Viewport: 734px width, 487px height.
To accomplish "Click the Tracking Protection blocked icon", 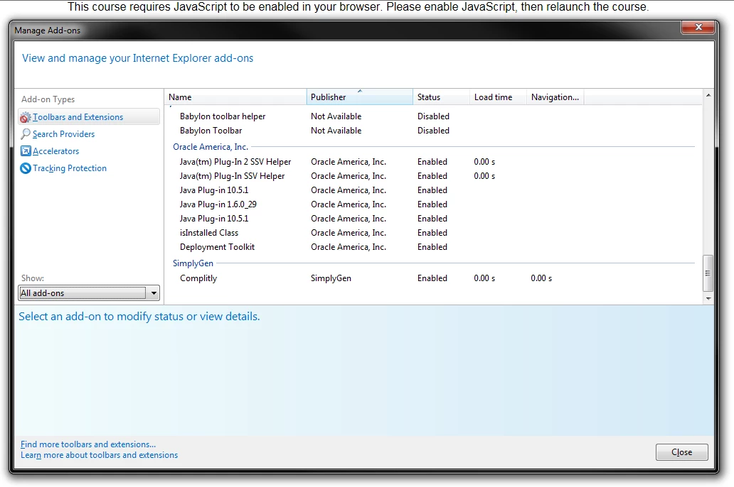I will (x=26, y=168).
